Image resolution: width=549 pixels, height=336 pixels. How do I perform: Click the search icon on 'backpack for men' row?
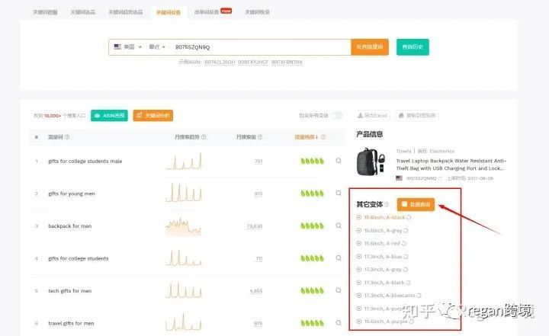click(x=339, y=226)
